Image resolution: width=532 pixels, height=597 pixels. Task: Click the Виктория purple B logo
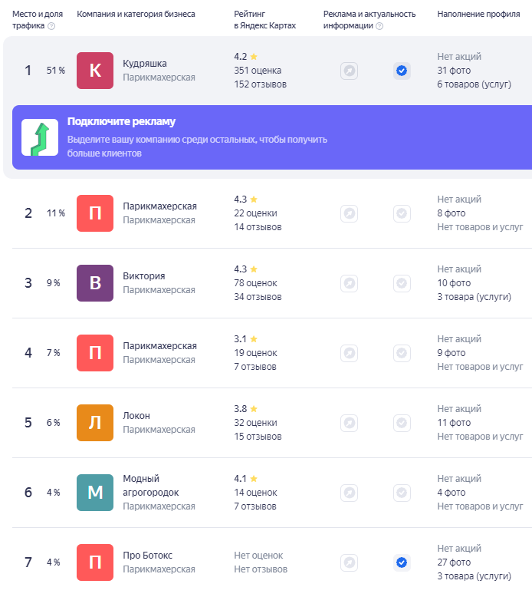(x=95, y=283)
